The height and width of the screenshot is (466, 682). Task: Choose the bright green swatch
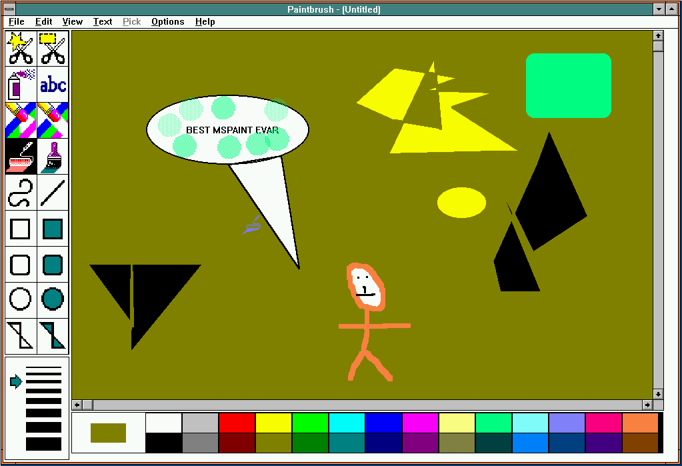point(310,423)
